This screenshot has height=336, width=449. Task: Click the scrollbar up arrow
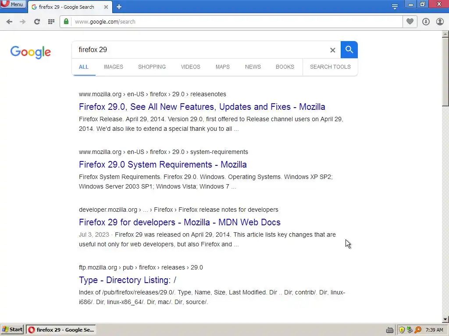click(x=445, y=34)
